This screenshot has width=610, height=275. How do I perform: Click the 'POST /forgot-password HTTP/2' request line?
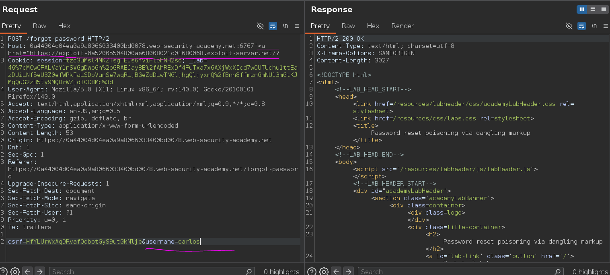(59, 39)
